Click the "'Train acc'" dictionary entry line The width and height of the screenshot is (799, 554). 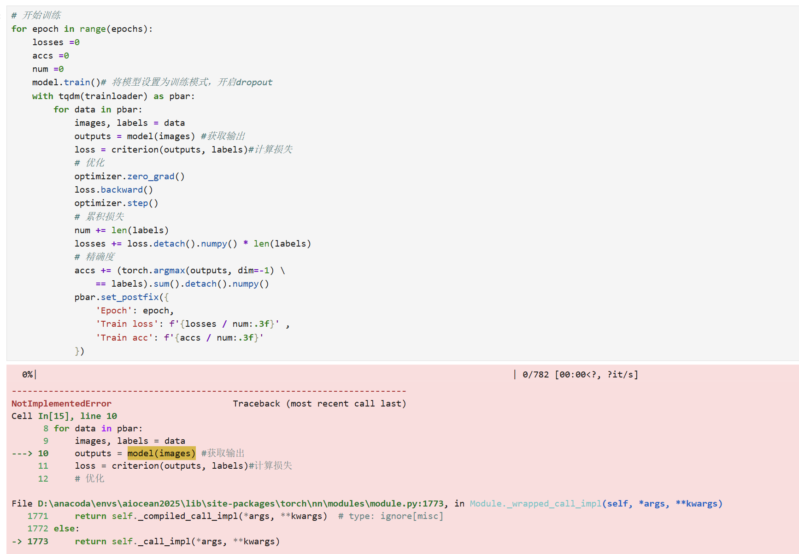click(x=180, y=338)
